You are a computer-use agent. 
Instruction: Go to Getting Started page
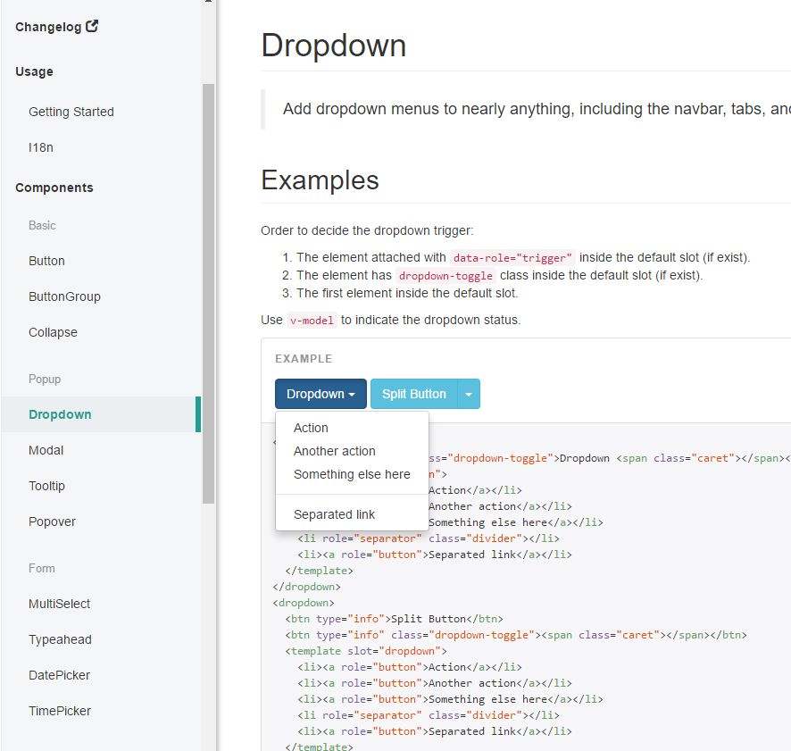[71, 112]
